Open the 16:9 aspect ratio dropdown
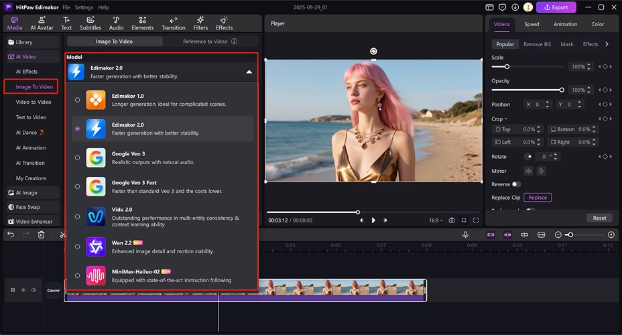This screenshot has width=622, height=335. [x=436, y=220]
